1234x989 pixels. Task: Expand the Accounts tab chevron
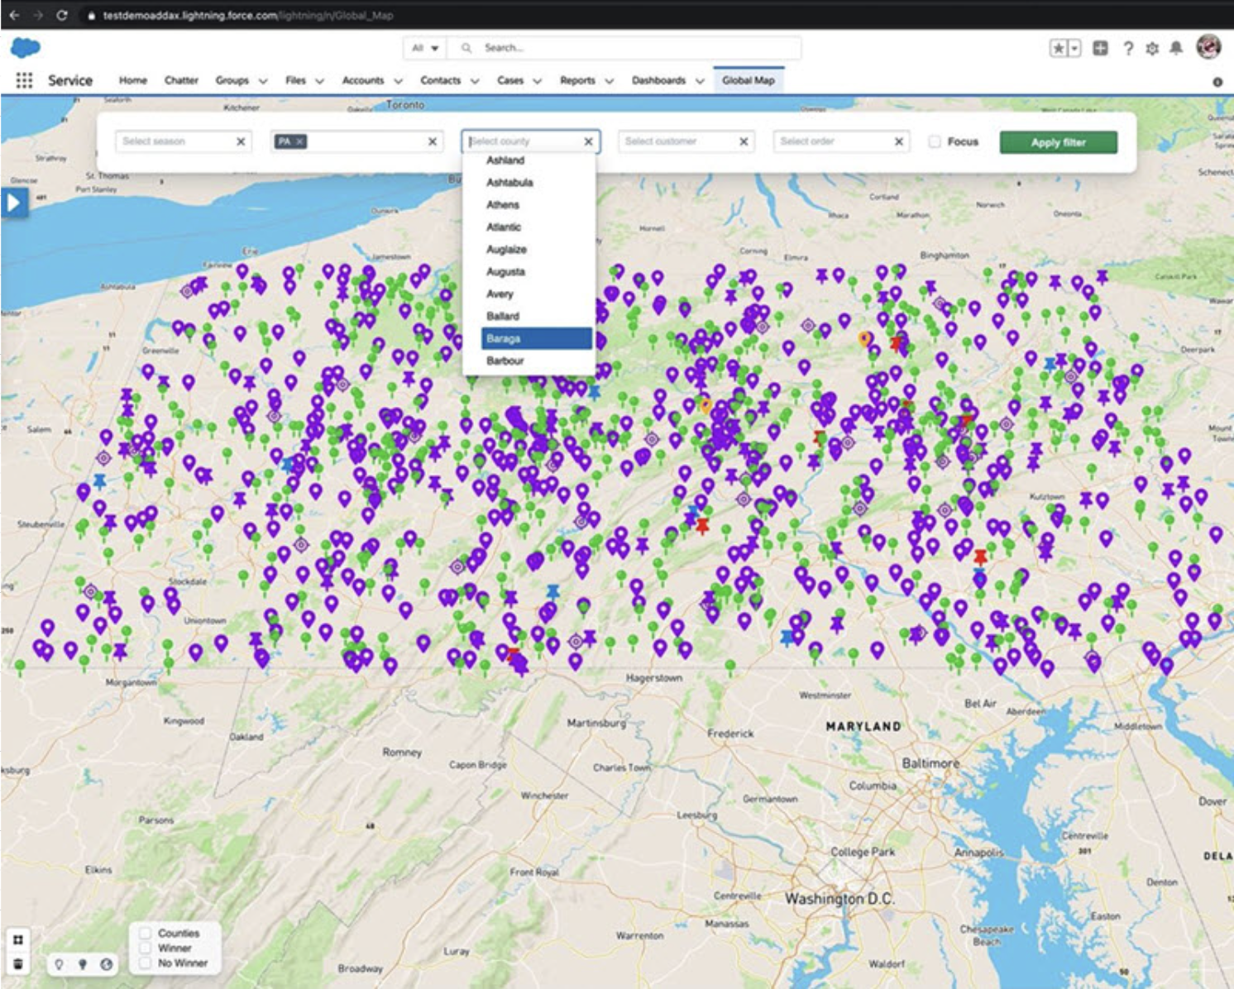(398, 81)
